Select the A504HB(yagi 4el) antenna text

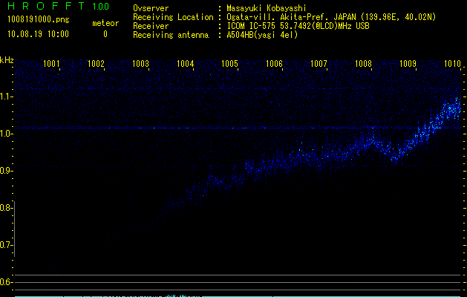(x=262, y=35)
